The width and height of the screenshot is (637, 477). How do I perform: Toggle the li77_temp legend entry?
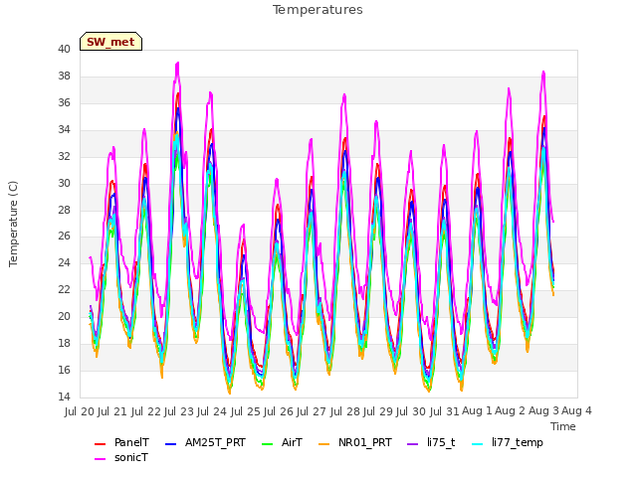click(508, 442)
